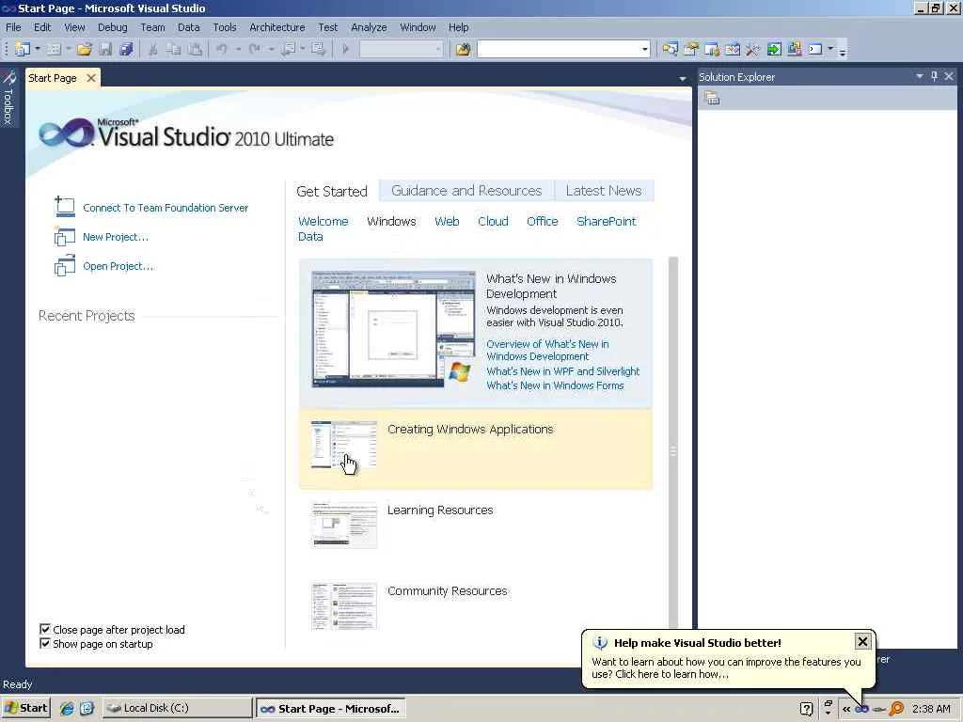Click the Command Window toolbar icon
Image resolution: width=963 pixels, height=722 pixels.
pos(815,49)
